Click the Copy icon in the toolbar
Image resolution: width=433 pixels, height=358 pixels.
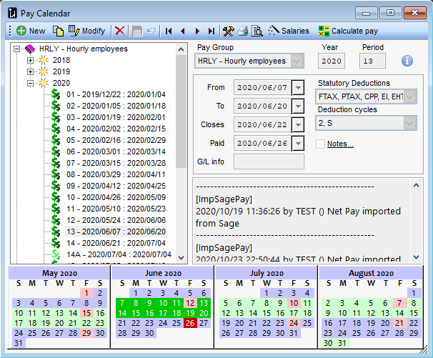point(59,31)
